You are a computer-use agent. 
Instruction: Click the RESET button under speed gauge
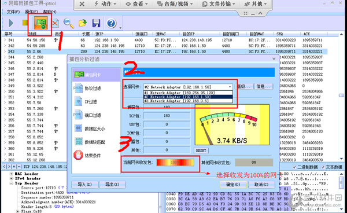(x=201, y=150)
